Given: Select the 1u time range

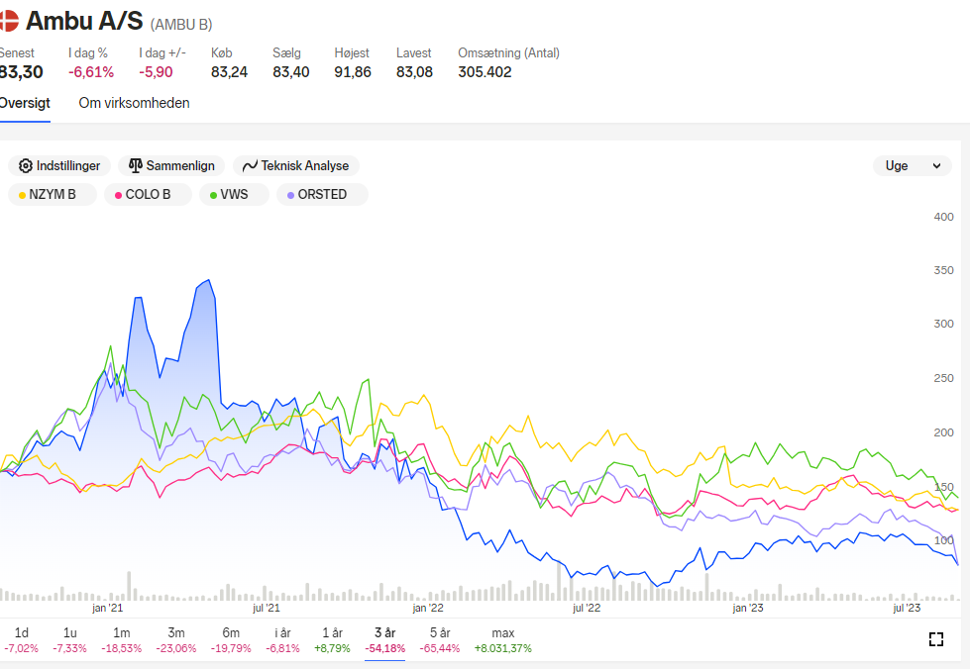Looking at the screenshot, I should [x=70, y=640].
